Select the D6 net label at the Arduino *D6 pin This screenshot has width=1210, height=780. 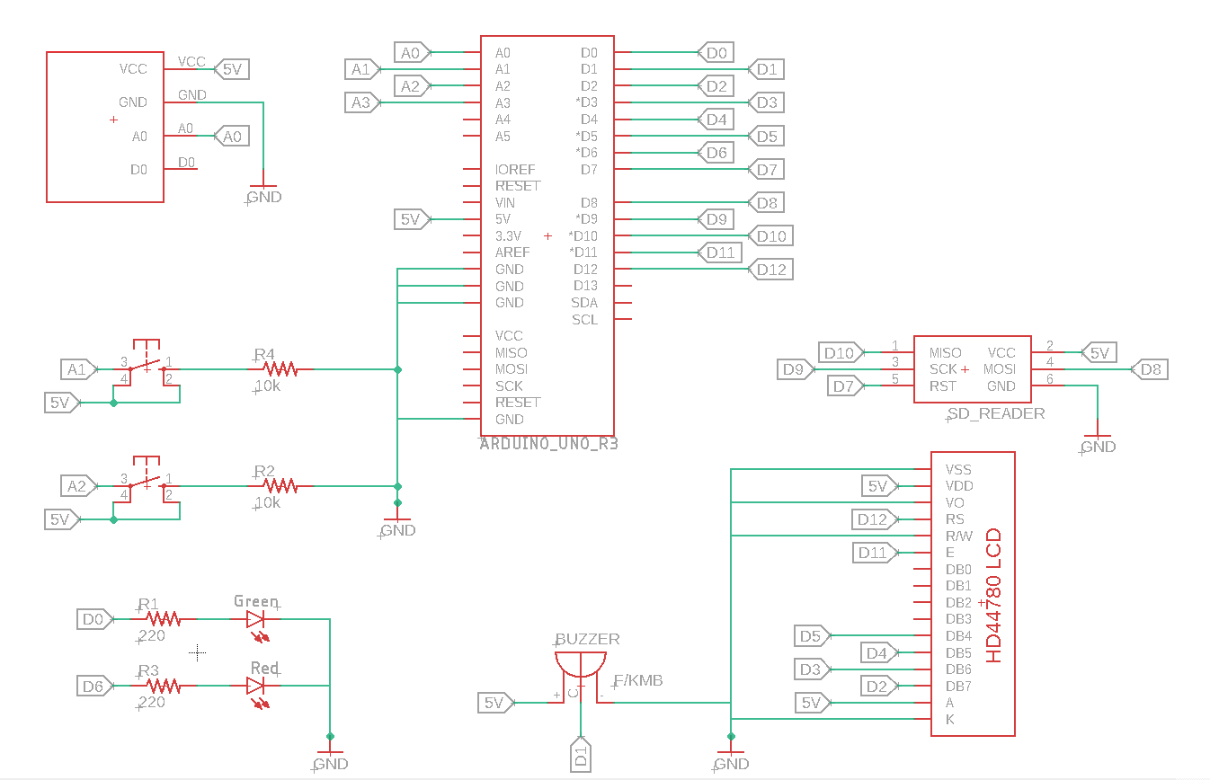[716, 153]
